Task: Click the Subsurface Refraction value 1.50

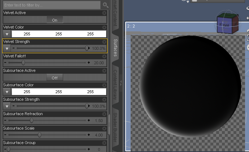Action: pyautogui.click(x=99, y=121)
